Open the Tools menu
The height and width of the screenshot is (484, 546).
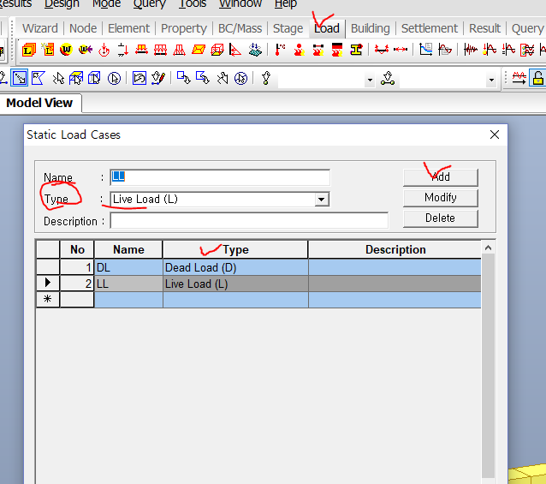point(193,3)
